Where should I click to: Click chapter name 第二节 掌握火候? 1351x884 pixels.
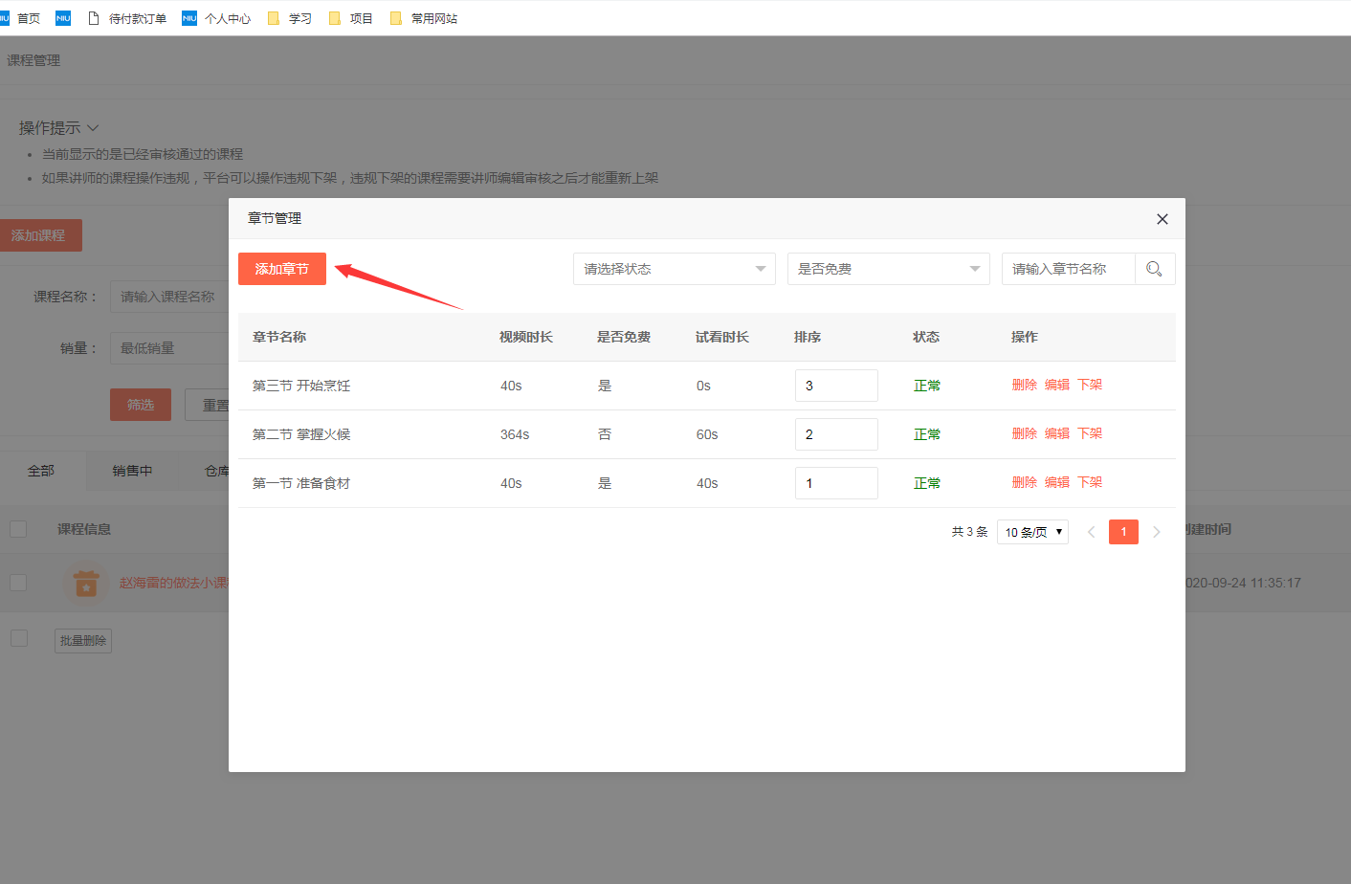[301, 434]
